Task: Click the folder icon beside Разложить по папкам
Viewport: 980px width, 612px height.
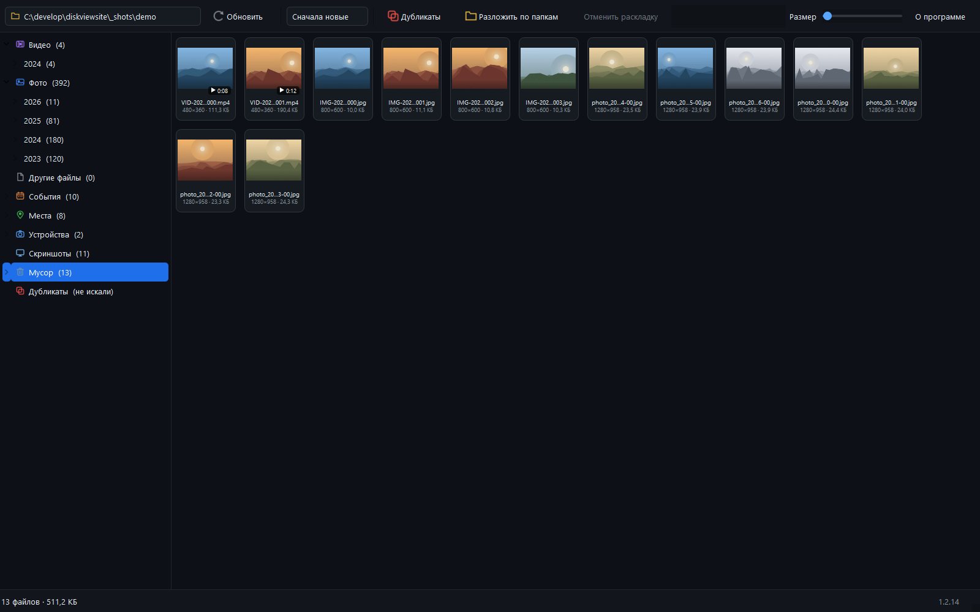Action: click(470, 16)
